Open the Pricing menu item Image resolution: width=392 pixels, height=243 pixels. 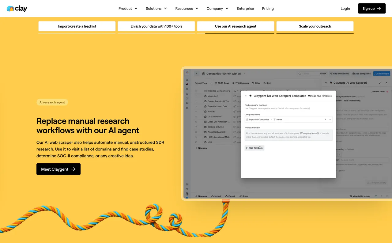click(x=268, y=9)
